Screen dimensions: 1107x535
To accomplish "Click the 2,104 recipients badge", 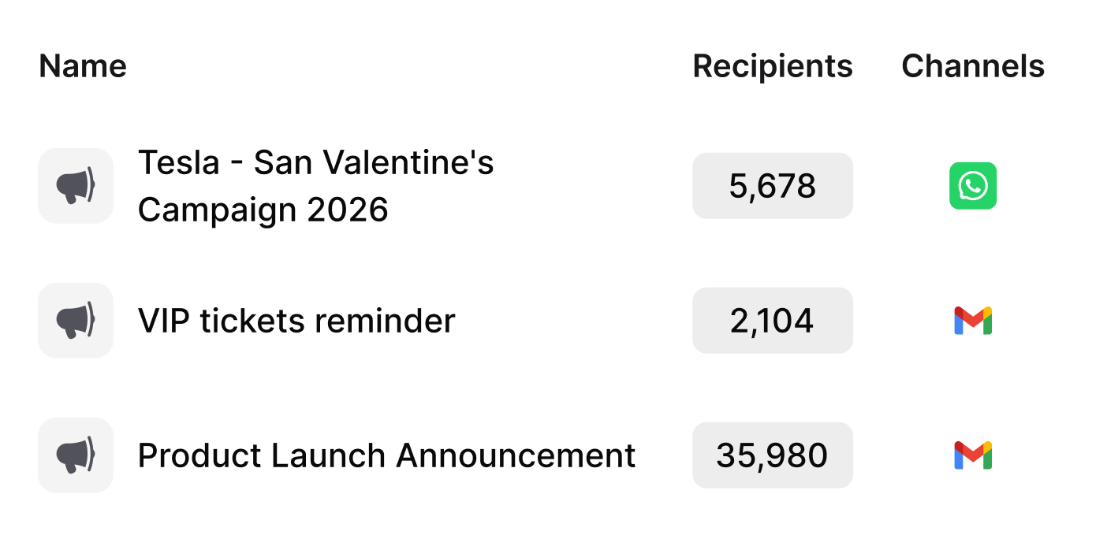I will point(772,321).
